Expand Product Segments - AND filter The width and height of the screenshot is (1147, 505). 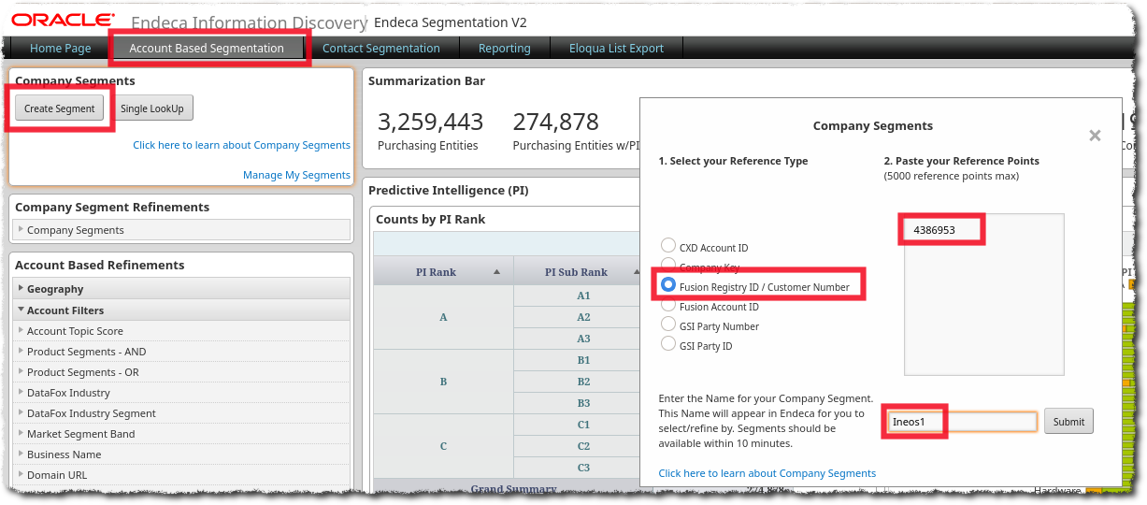[x=181, y=352]
